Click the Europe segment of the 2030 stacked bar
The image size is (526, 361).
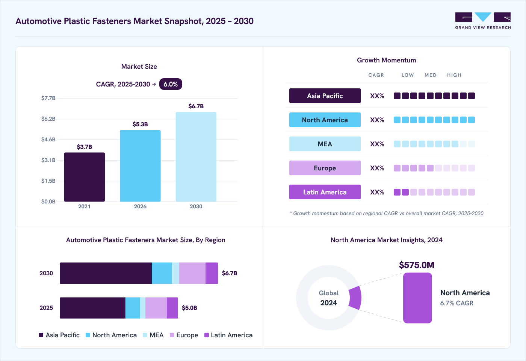[x=192, y=273]
